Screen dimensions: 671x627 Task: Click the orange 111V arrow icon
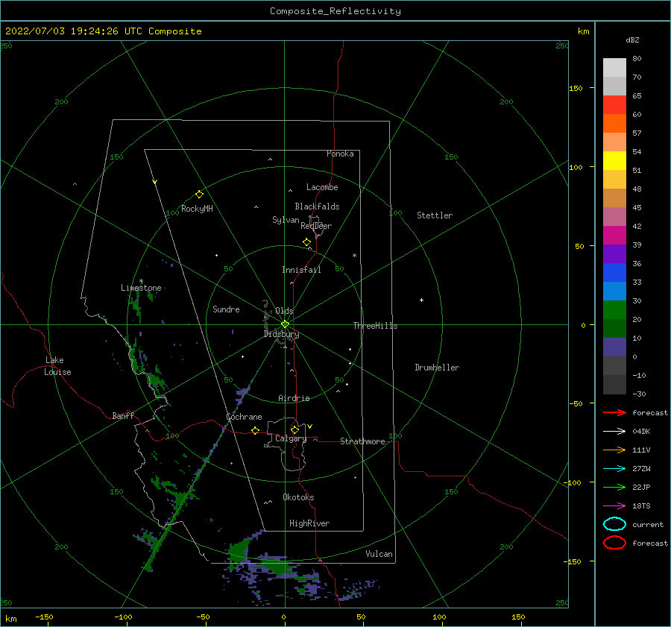[614, 450]
